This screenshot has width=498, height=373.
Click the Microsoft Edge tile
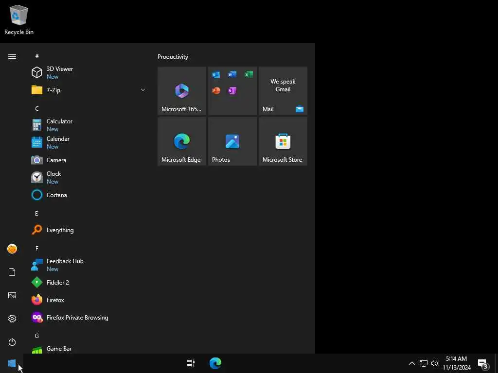[182, 141]
